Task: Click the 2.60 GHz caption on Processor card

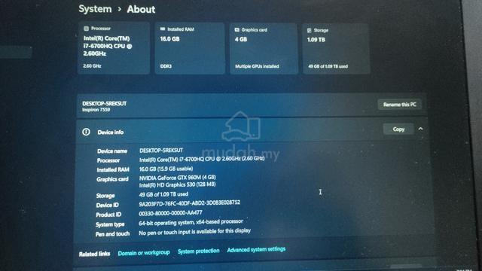Action: pos(92,65)
